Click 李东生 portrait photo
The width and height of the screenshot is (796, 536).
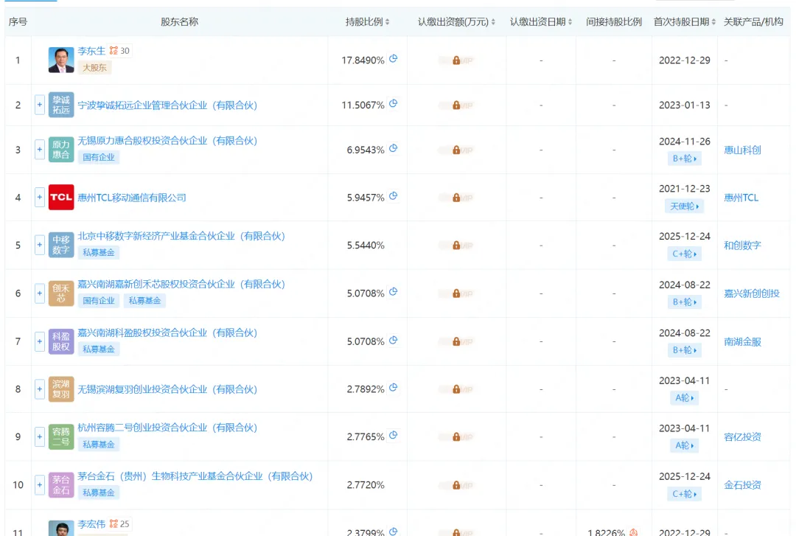point(61,60)
